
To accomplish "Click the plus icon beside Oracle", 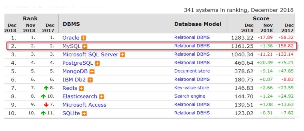I will (84, 38).
